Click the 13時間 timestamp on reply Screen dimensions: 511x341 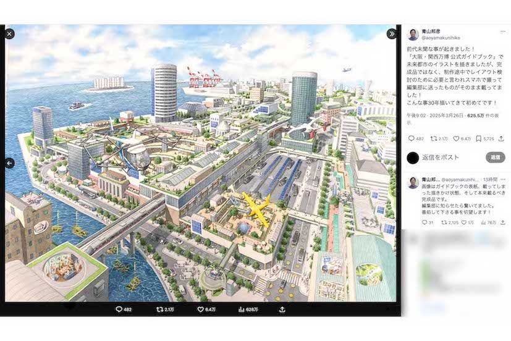(491, 180)
